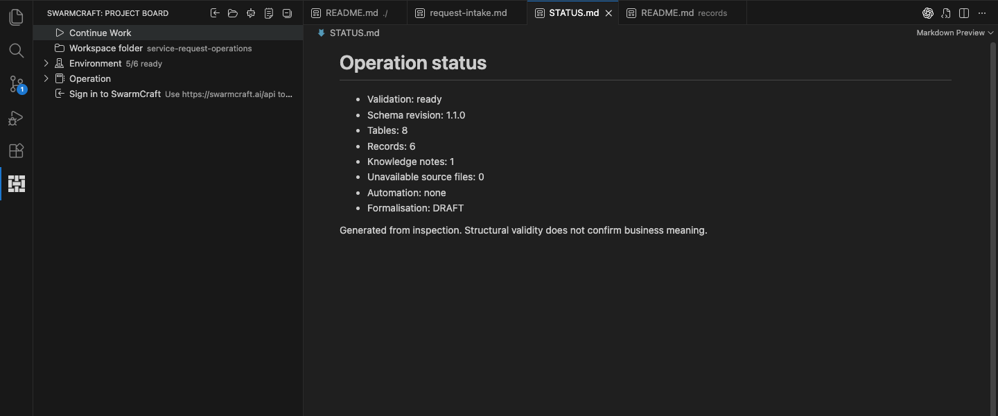The width and height of the screenshot is (998, 416).
Task: Click the 'Unavailable source files: 0' line
Action: [426, 177]
